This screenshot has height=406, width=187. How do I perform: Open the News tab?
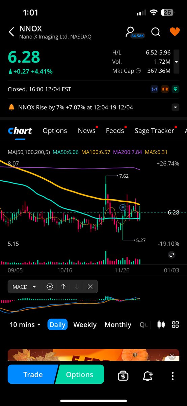(x=87, y=131)
